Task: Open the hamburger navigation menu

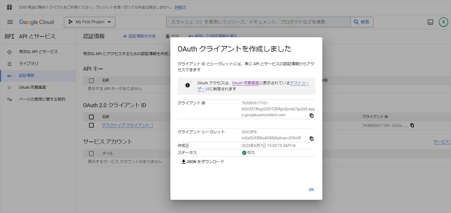Action: (x=10, y=22)
